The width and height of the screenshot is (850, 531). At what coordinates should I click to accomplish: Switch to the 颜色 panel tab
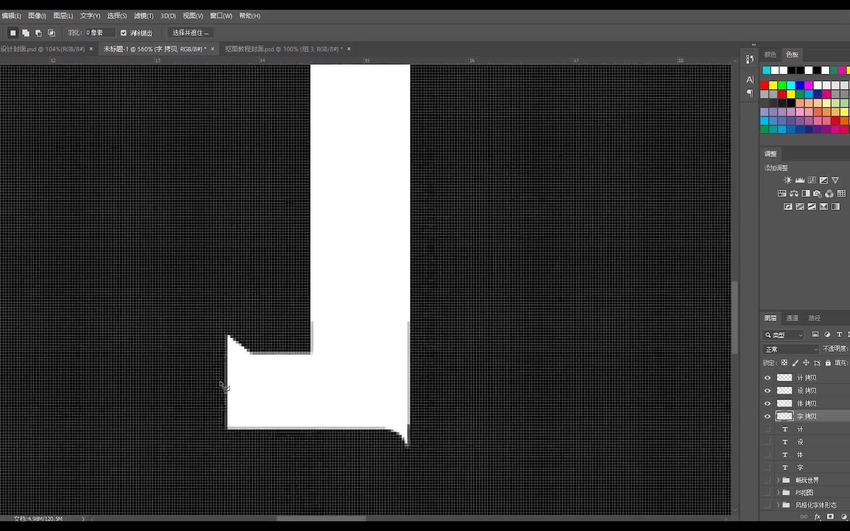[770, 55]
